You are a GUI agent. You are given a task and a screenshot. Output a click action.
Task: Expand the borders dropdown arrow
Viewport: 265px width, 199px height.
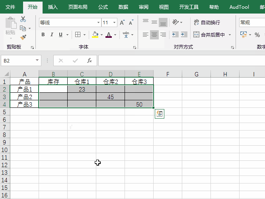(84, 35)
